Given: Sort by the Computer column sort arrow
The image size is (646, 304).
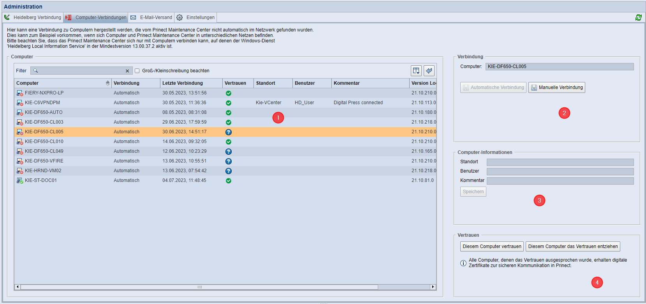Looking at the screenshot, I should (x=107, y=83).
